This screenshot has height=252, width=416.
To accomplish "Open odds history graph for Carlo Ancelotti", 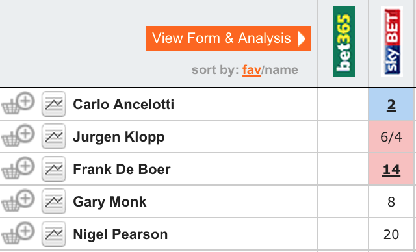I will [54, 104].
